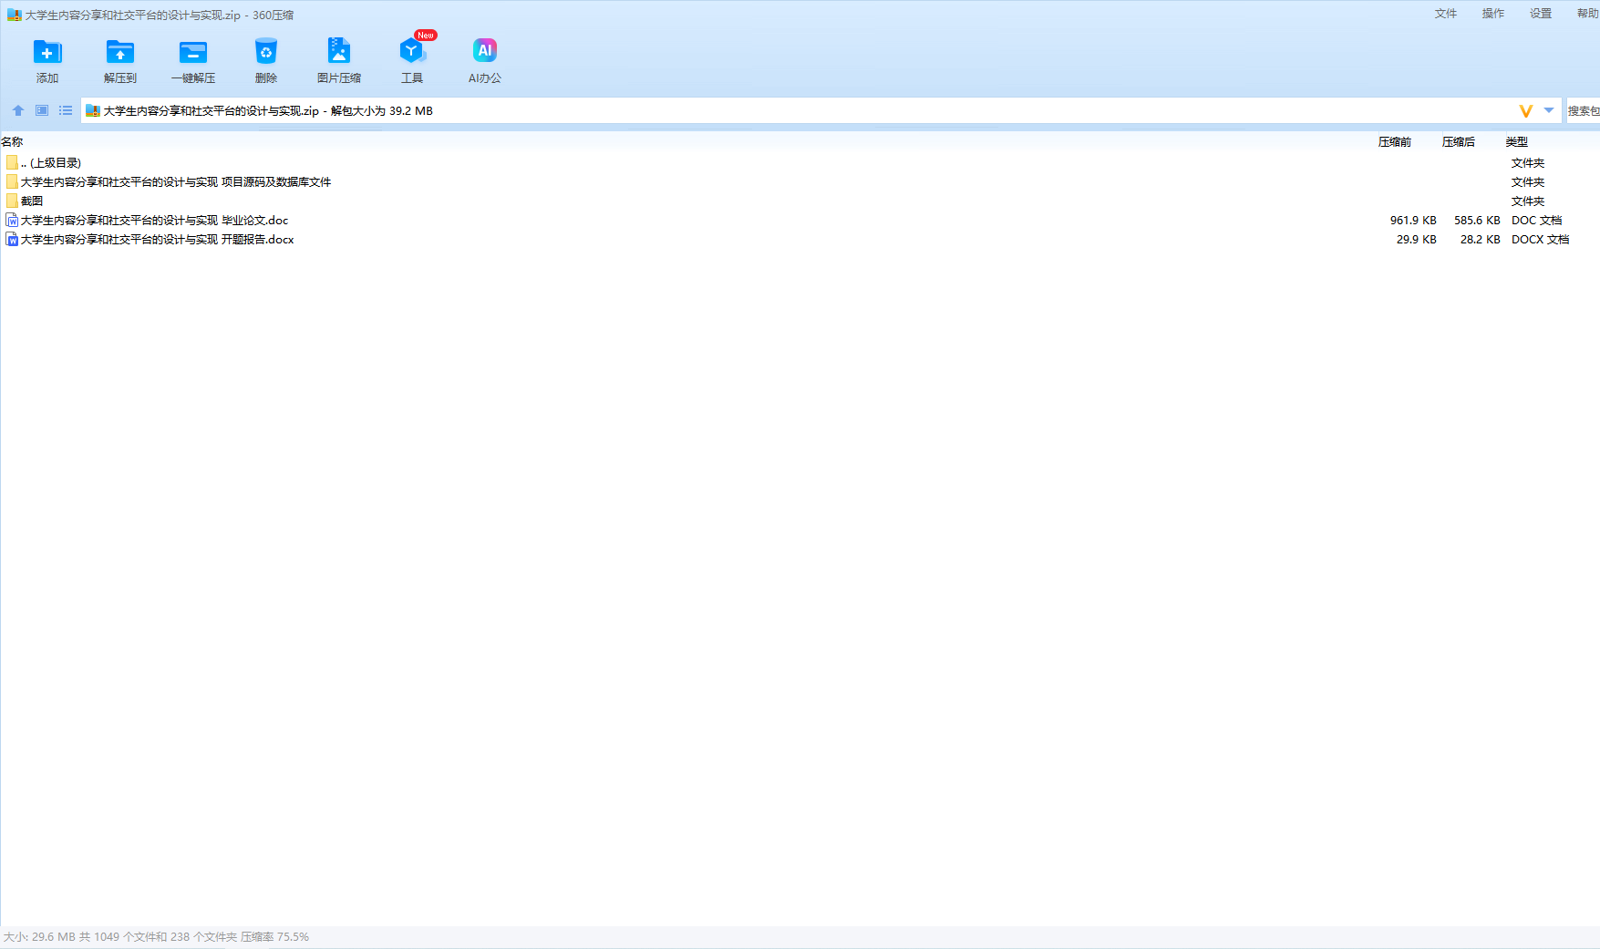This screenshot has height=949, width=1600.
Task: Open the 图片压缩 image compression tool
Action: (x=339, y=61)
